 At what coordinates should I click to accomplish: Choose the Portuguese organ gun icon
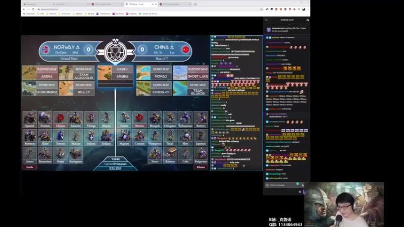[x=76, y=155]
